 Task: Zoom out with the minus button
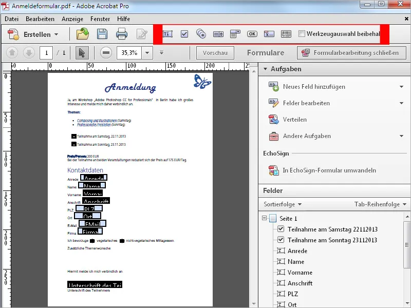click(x=106, y=53)
